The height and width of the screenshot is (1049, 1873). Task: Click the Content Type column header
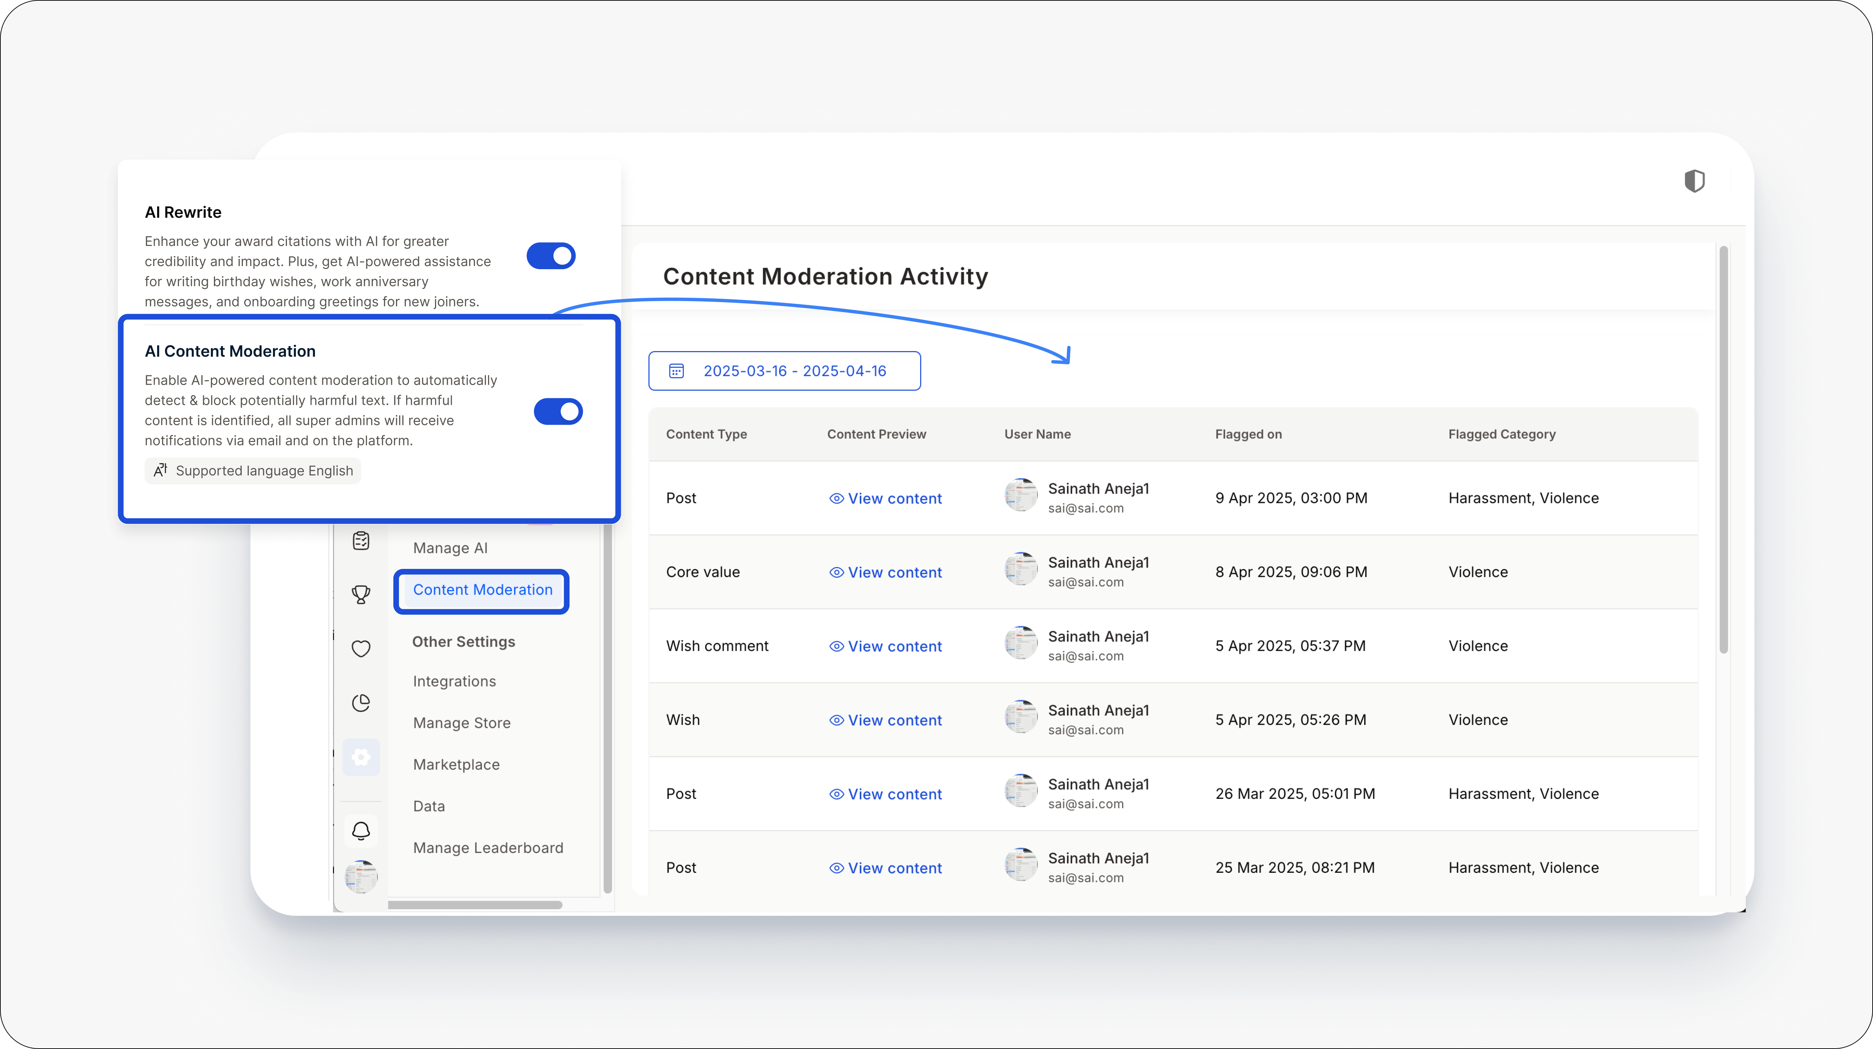click(707, 434)
